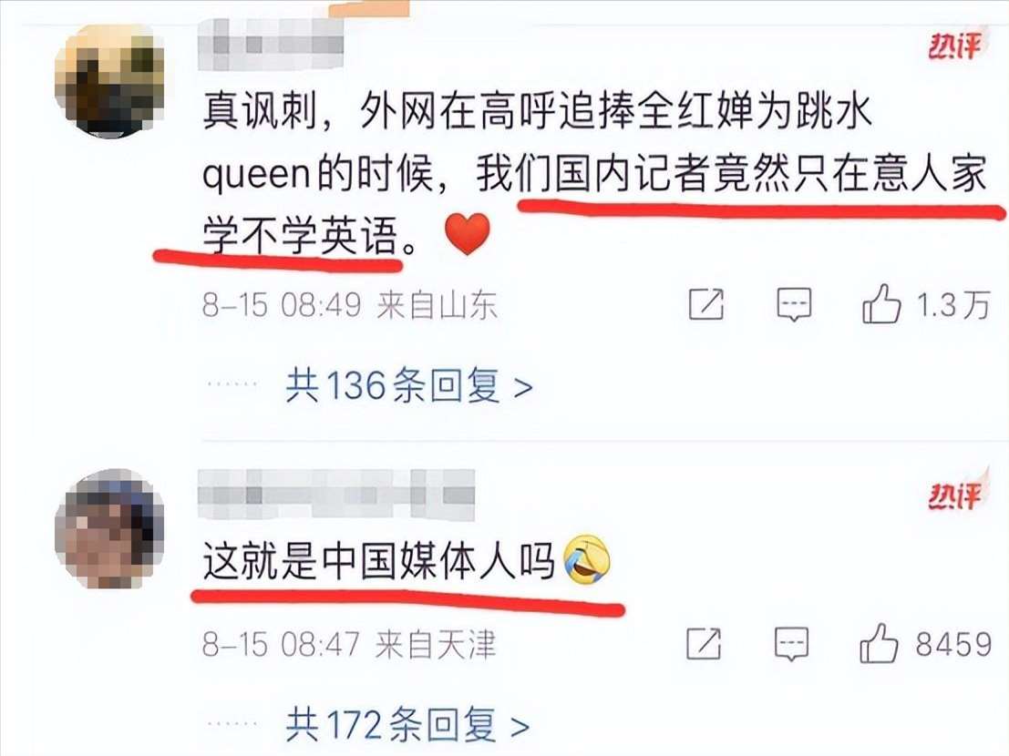
Task: Open first commenter's avatar profile
Action: pos(109,82)
